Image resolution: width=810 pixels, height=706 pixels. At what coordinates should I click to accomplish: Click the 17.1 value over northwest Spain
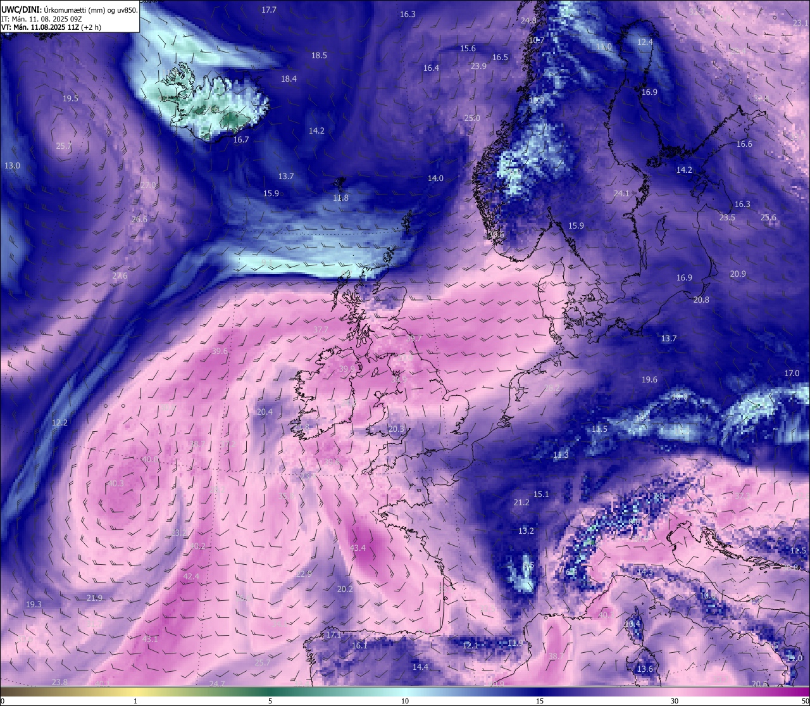333,634
